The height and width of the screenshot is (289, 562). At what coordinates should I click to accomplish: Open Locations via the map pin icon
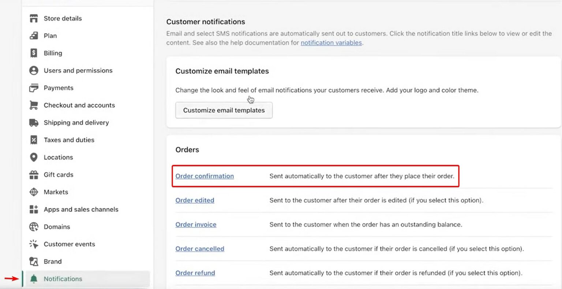[x=33, y=157]
